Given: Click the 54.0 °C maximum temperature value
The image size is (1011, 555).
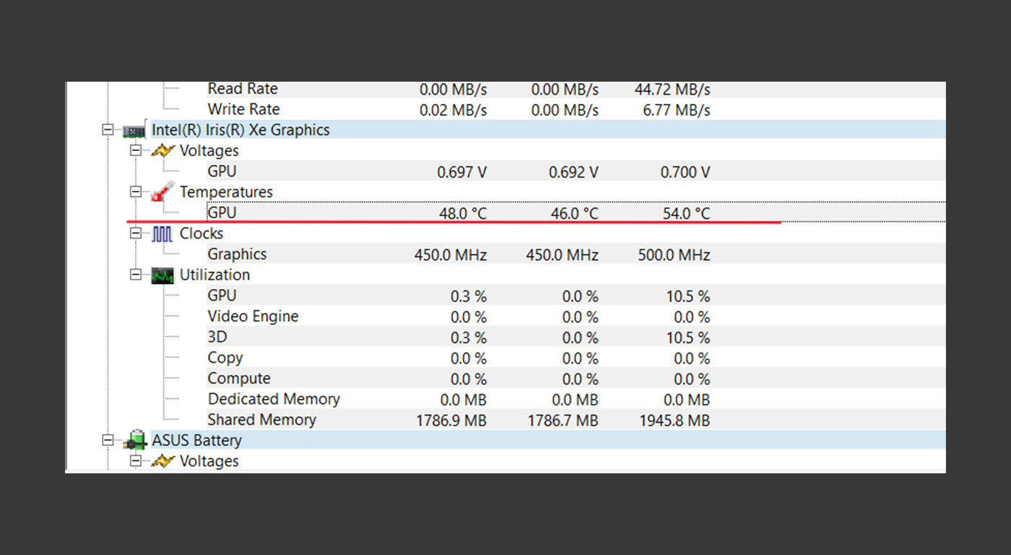Looking at the screenshot, I should click(687, 214).
